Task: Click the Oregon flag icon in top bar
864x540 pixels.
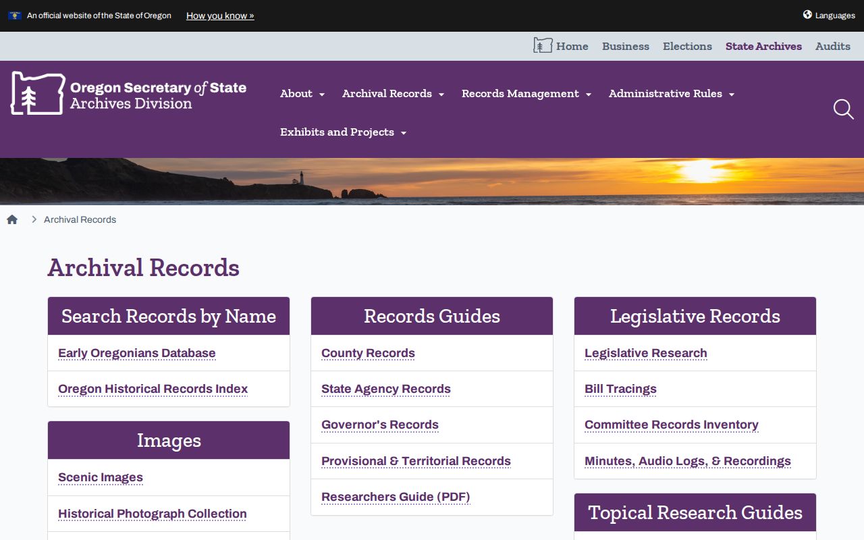Action: 15,16
